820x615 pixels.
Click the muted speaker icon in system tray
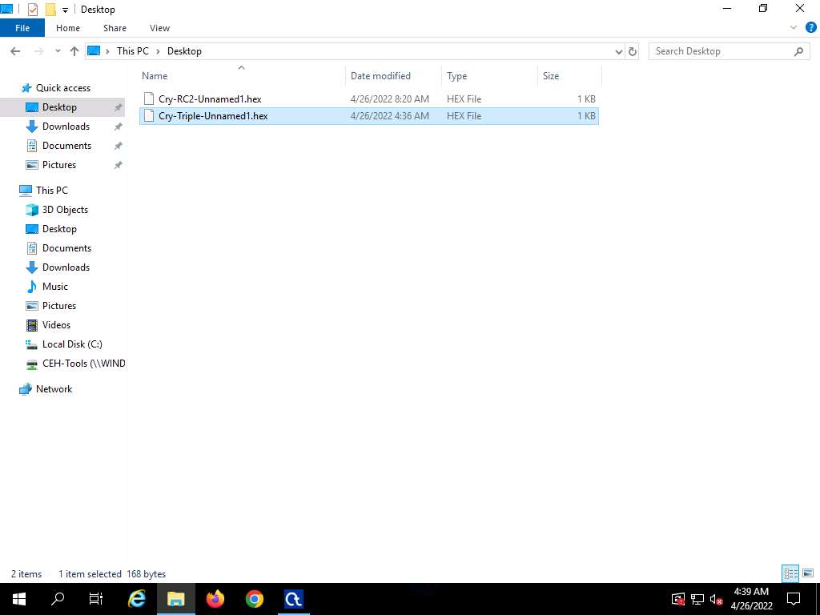[x=717, y=600]
